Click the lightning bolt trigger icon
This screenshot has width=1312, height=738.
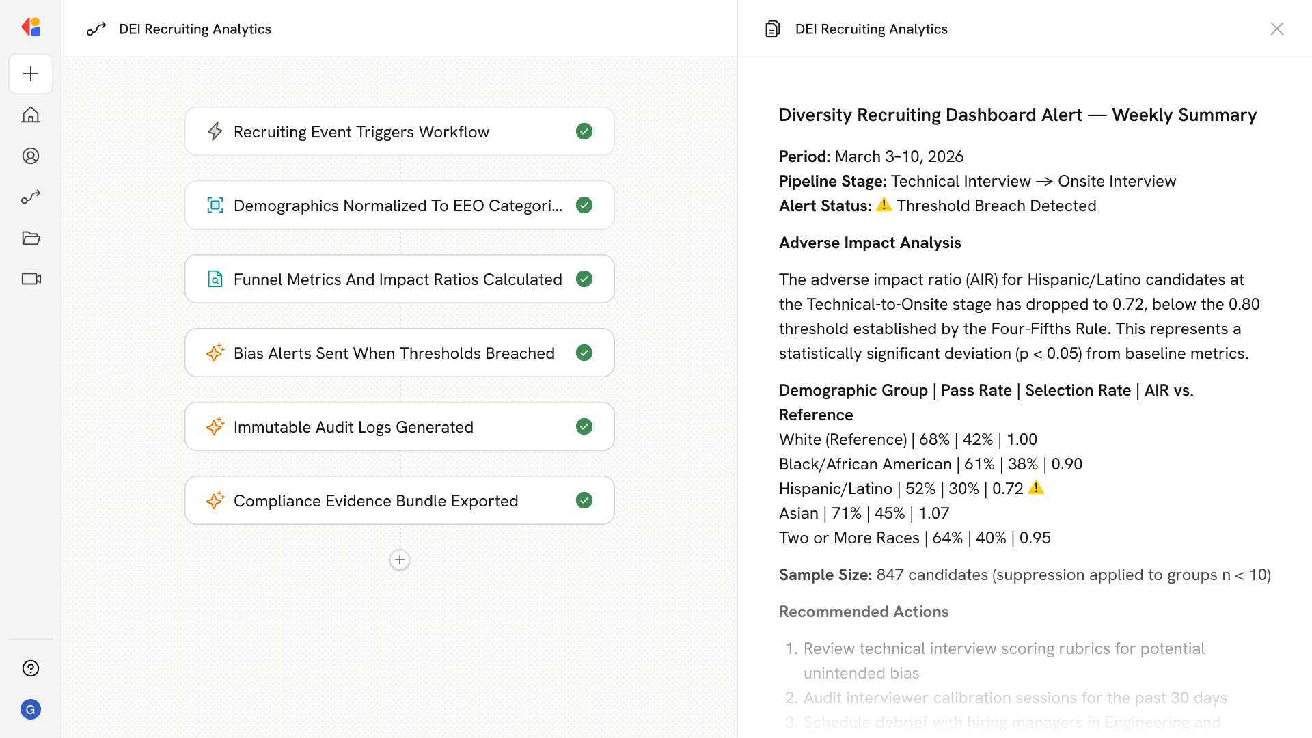[215, 131]
